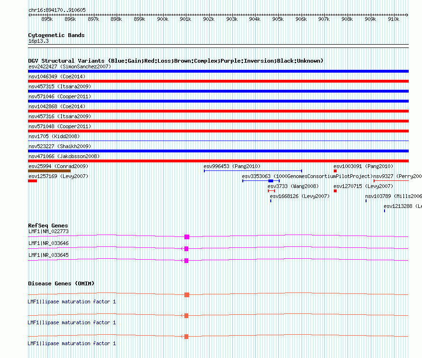Select the small red esv1257169 Levy2007 feature
Screen dimensions: 422x358
[32, 181]
